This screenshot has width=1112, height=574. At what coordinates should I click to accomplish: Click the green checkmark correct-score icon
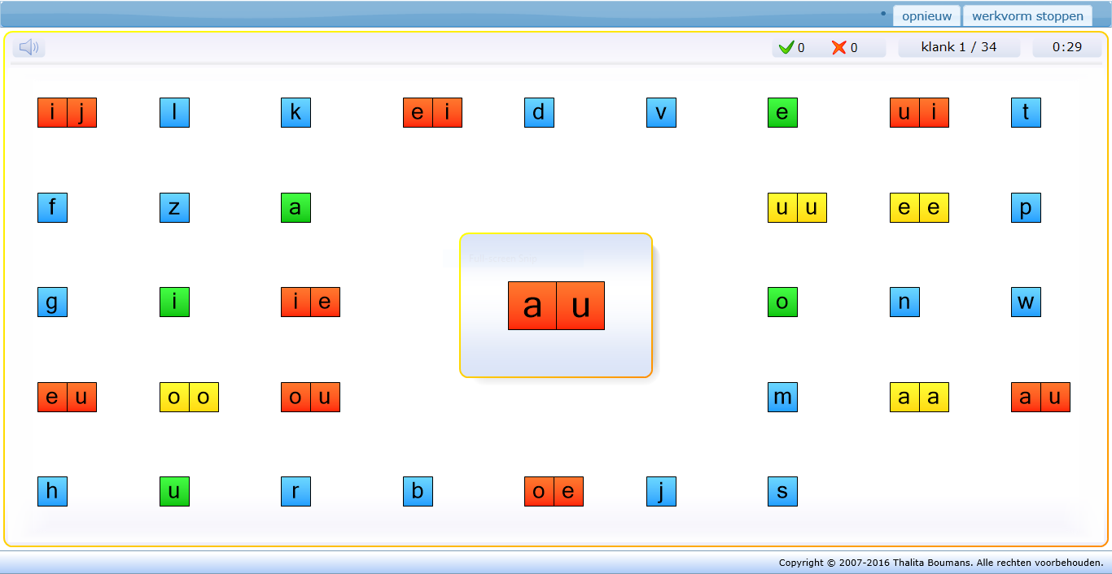(786, 48)
